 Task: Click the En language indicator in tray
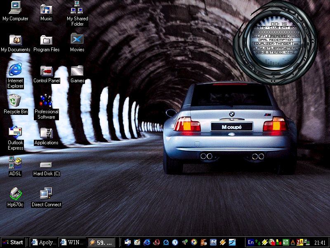click(250, 243)
